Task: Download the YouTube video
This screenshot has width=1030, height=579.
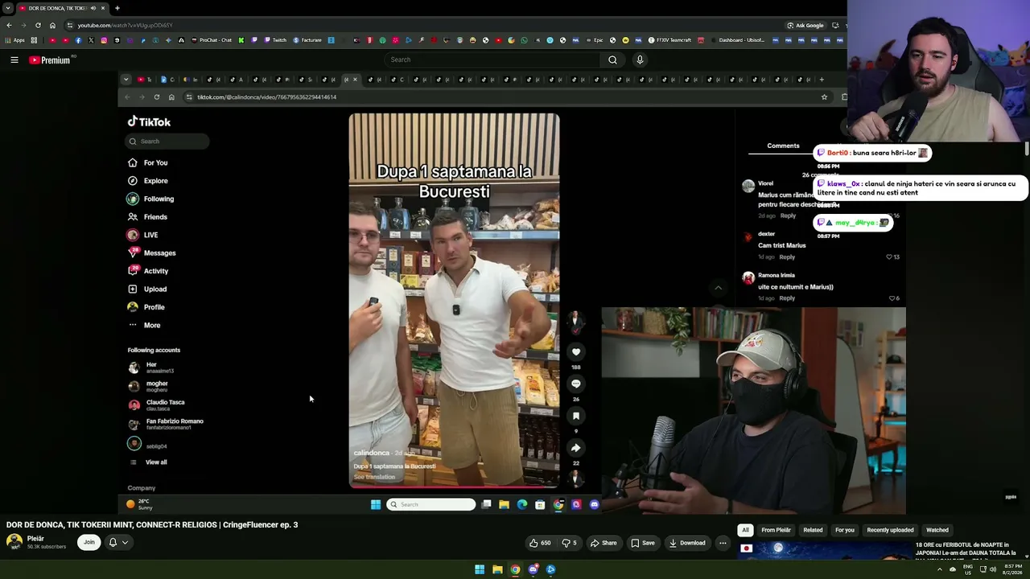Action: point(687,543)
